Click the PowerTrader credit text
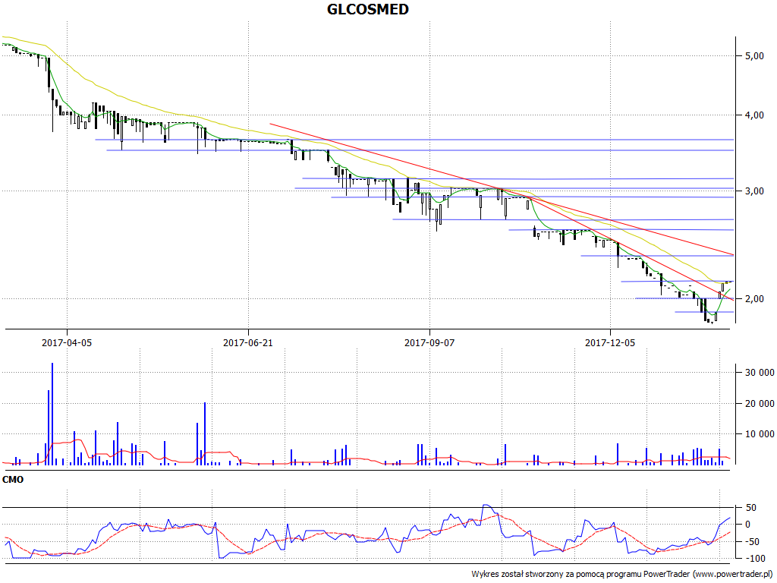The image size is (777, 583). click(623, 574)
